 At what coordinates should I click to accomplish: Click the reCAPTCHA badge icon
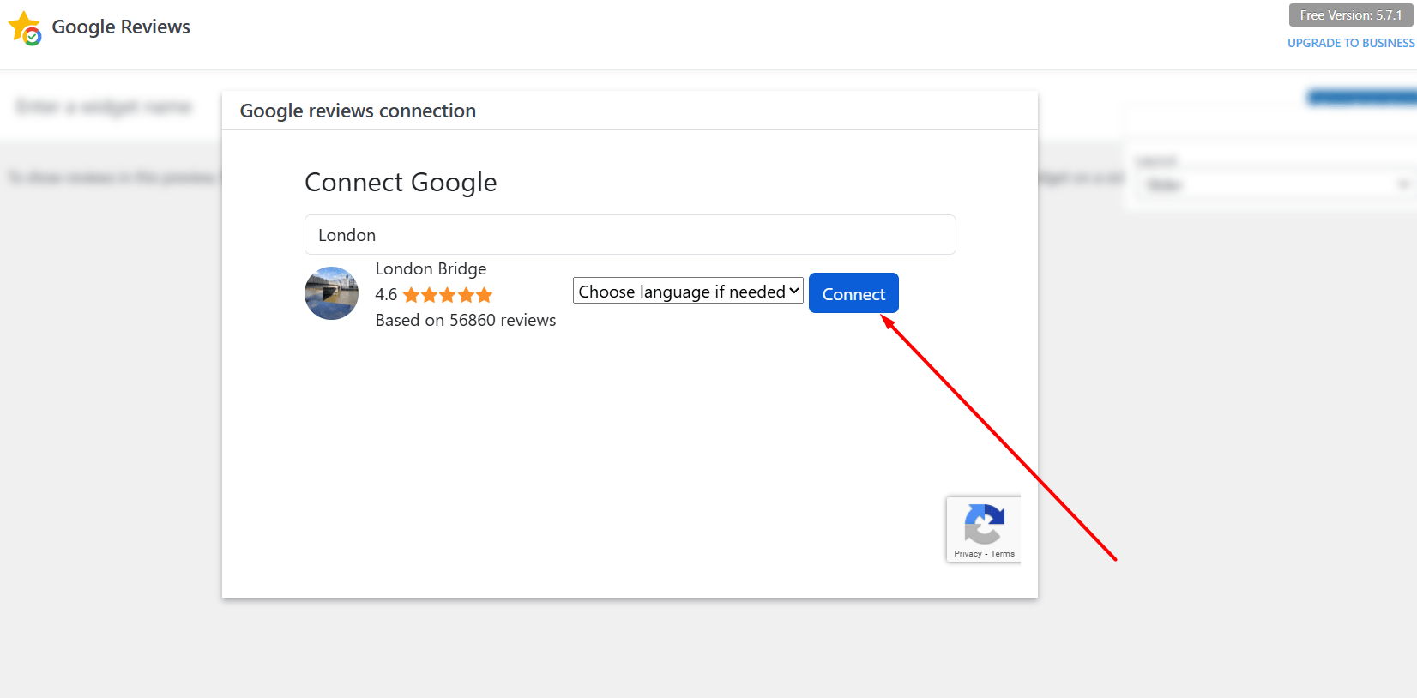[984, 523]
